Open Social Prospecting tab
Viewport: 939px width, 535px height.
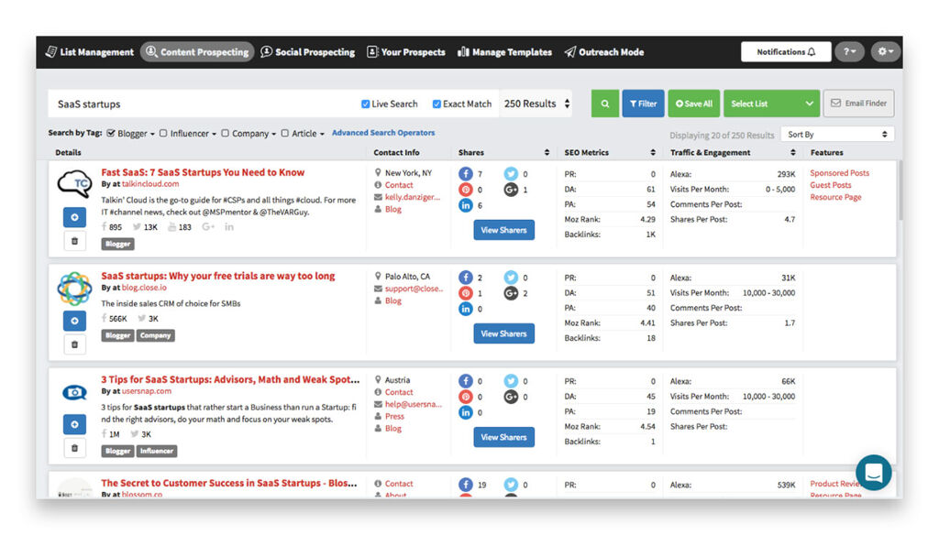tap(308, 52)
